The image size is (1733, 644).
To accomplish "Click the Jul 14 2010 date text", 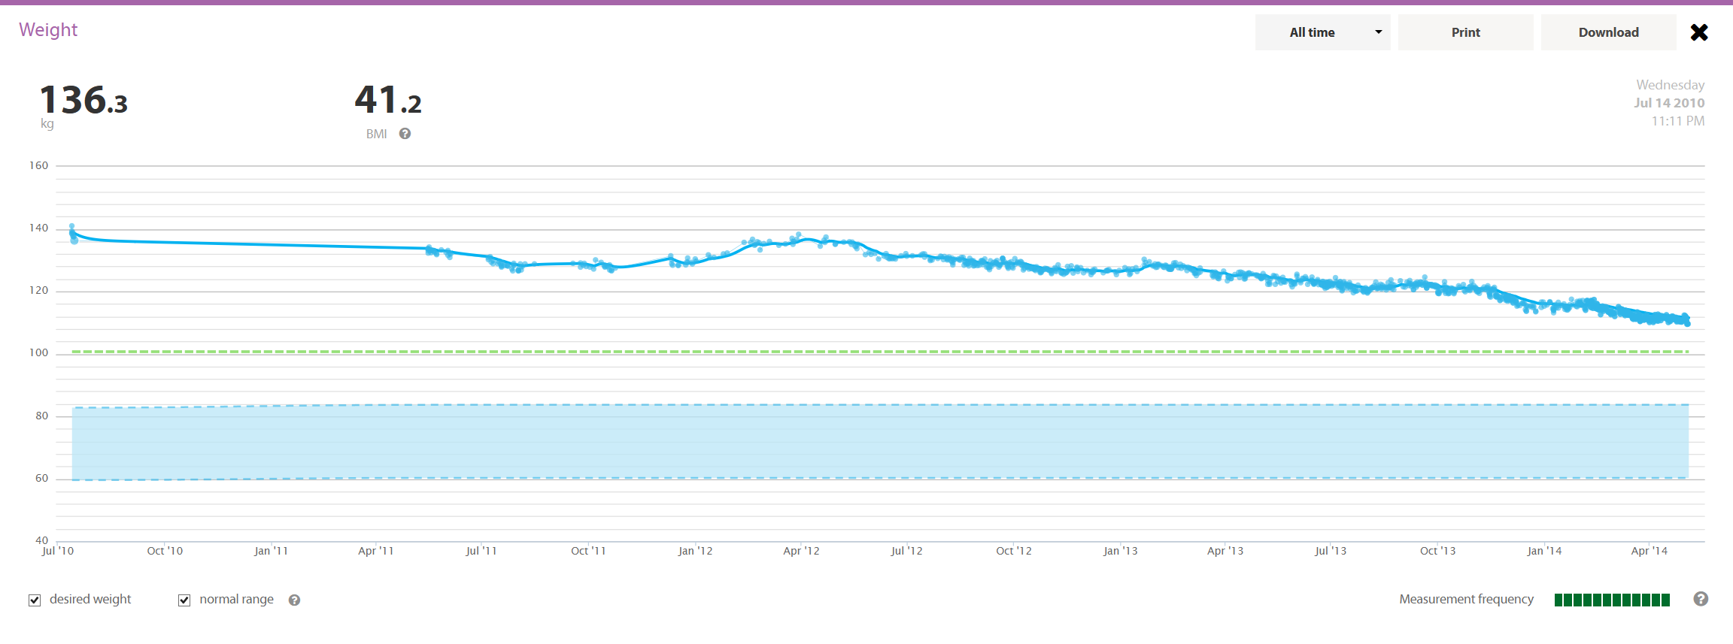I will tap(1669, 103).
